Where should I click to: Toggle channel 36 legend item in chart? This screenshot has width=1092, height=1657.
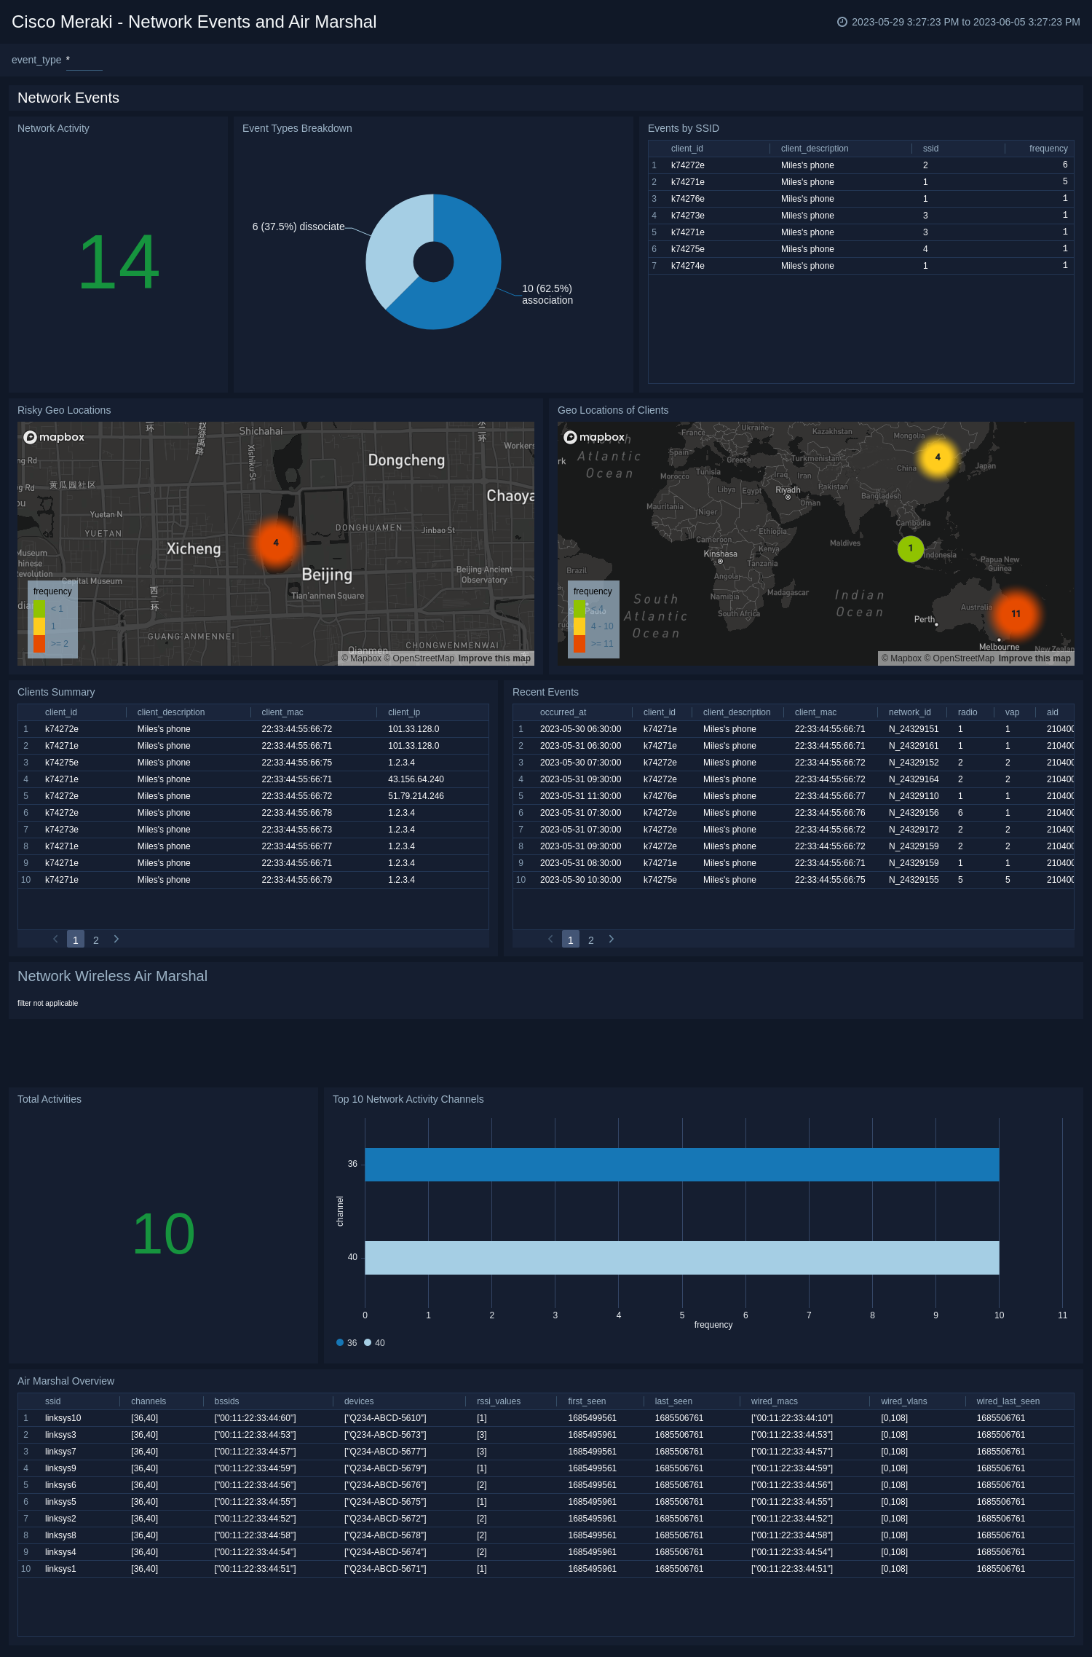tap(347, 1343)
